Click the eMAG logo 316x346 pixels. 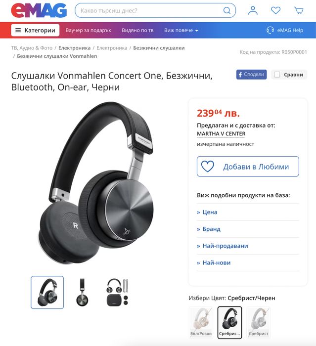click(x=39, y=10)
